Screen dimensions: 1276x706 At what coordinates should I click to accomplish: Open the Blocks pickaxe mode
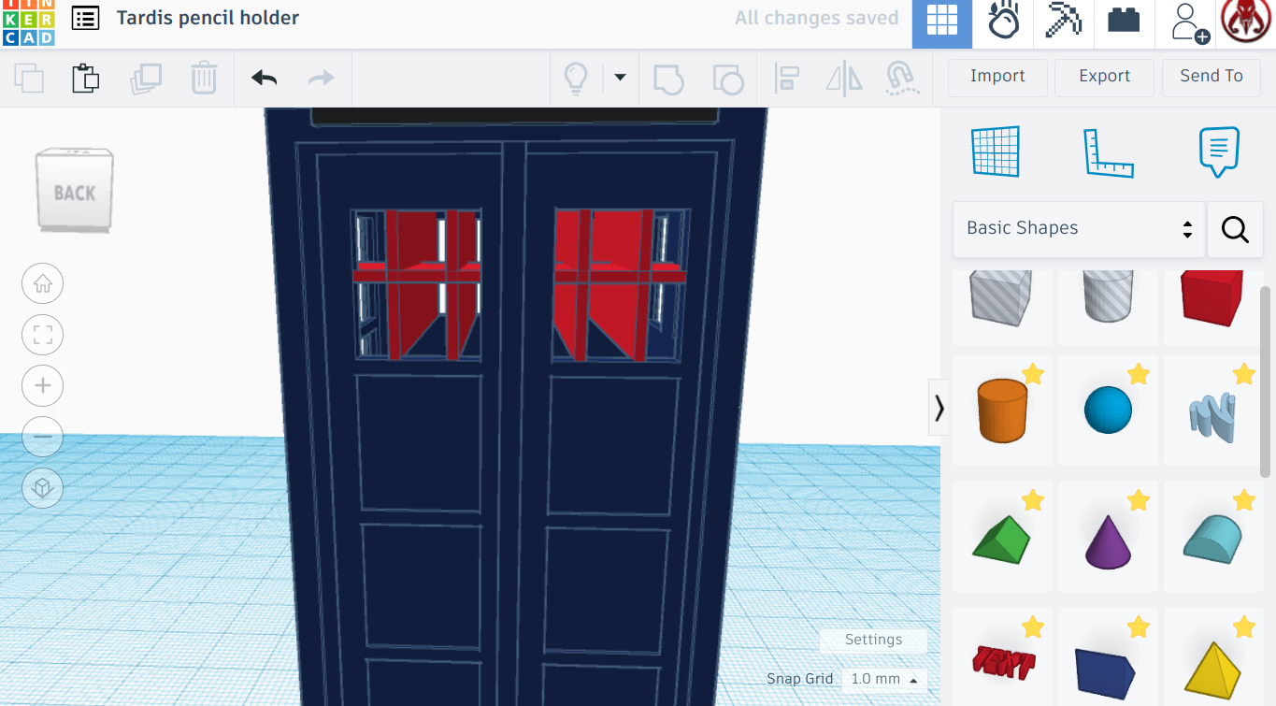[1063, 21]
